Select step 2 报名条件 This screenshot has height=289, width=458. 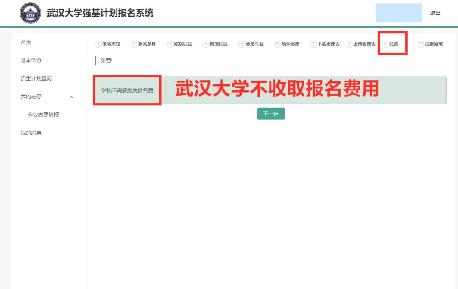point(143,44)
